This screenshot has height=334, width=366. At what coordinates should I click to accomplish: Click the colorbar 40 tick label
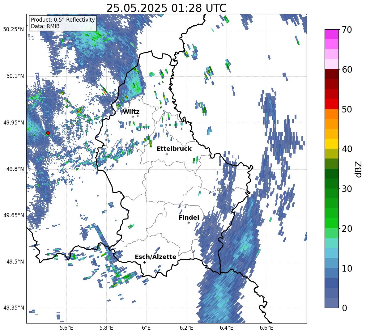point(347,149)
